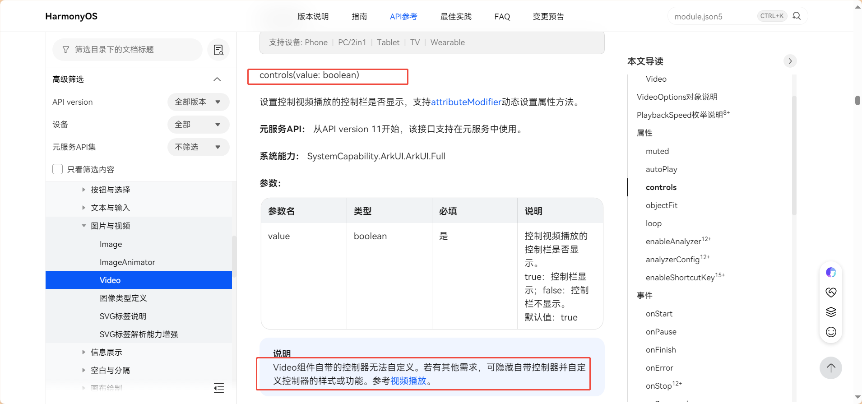Viewport: 862px width, 404px height.
Task: Switch to the 最佳实践 tab
Action: pyautogui.click(x=456, y=17)
